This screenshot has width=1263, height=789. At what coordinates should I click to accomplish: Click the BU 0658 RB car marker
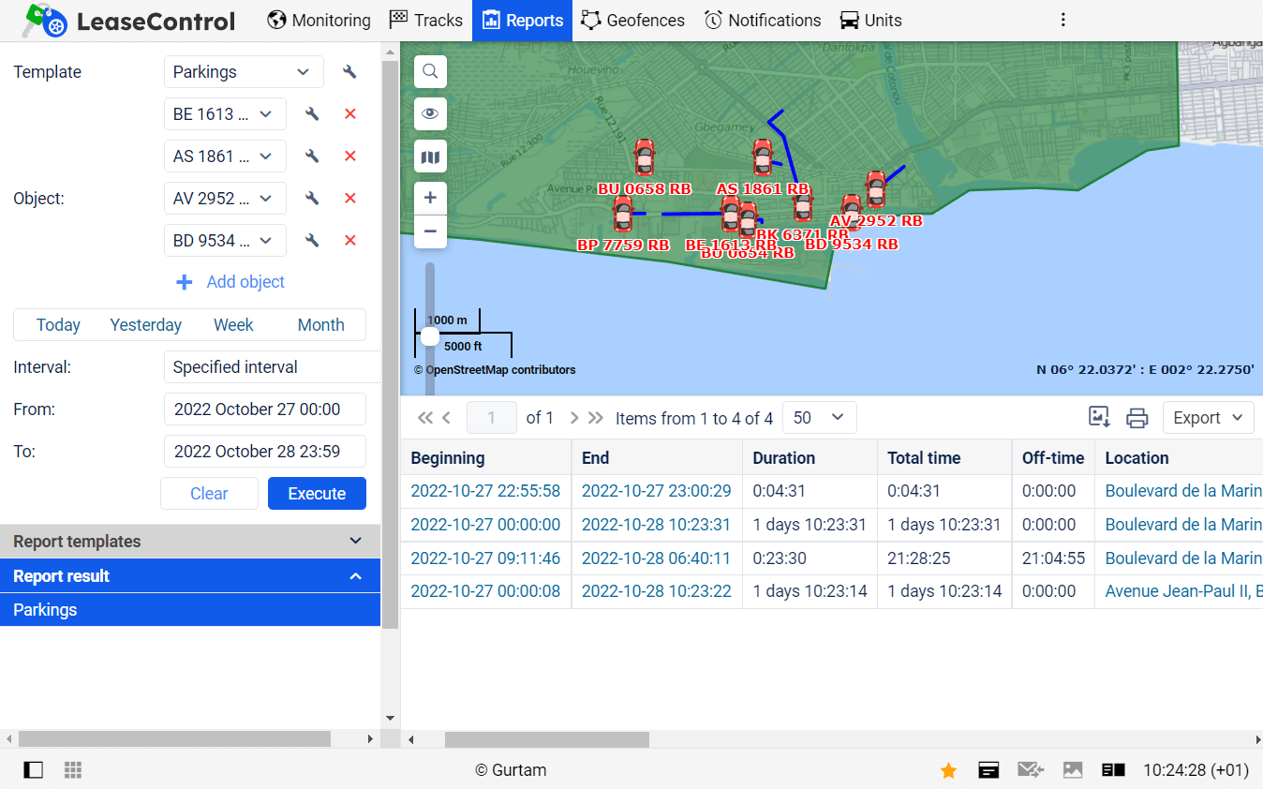[x=644, y=157]
